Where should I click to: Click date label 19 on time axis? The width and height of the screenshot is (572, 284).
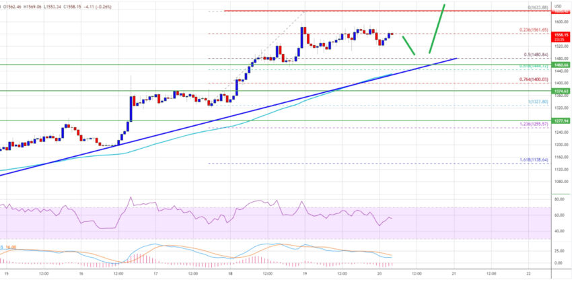click(304, 275)
